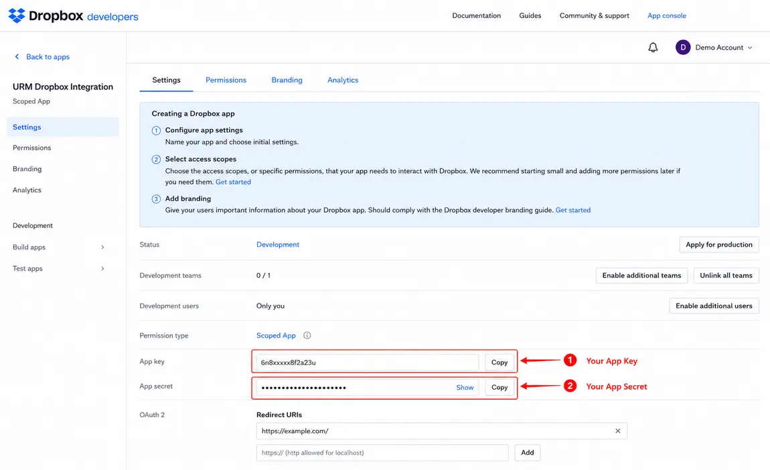Click the Dropbox logo icon

(x=17, y=15)
